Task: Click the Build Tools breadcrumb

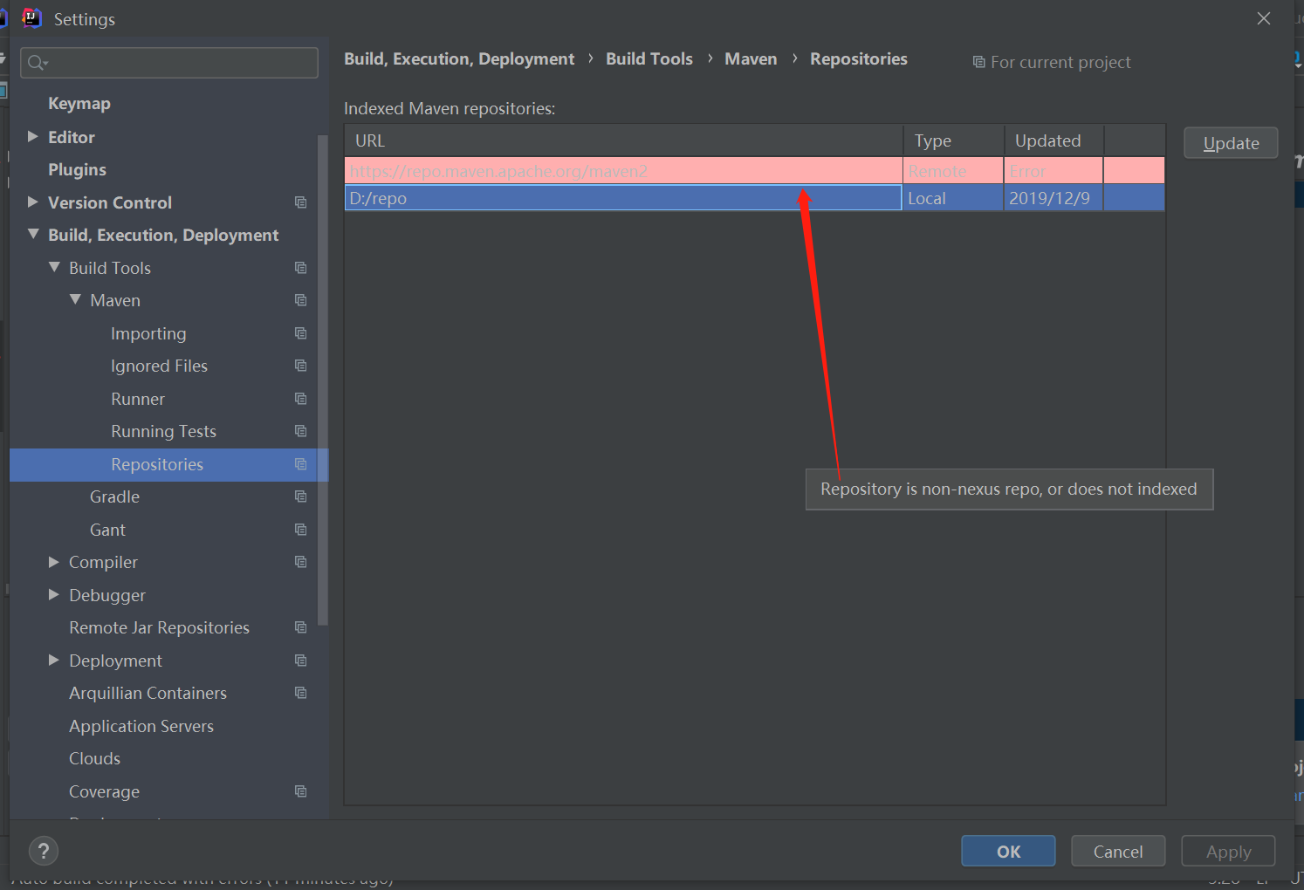Action: tap(649, 58)
